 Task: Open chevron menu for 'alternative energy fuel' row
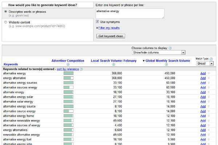point(209,140)
